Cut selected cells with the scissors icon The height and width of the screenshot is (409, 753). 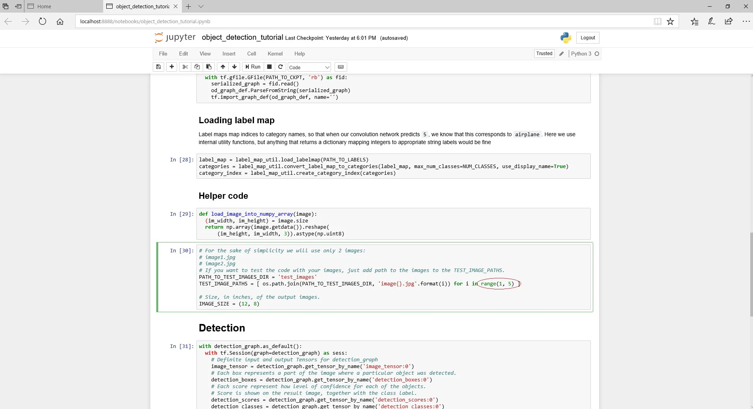[x=185, y=67]
